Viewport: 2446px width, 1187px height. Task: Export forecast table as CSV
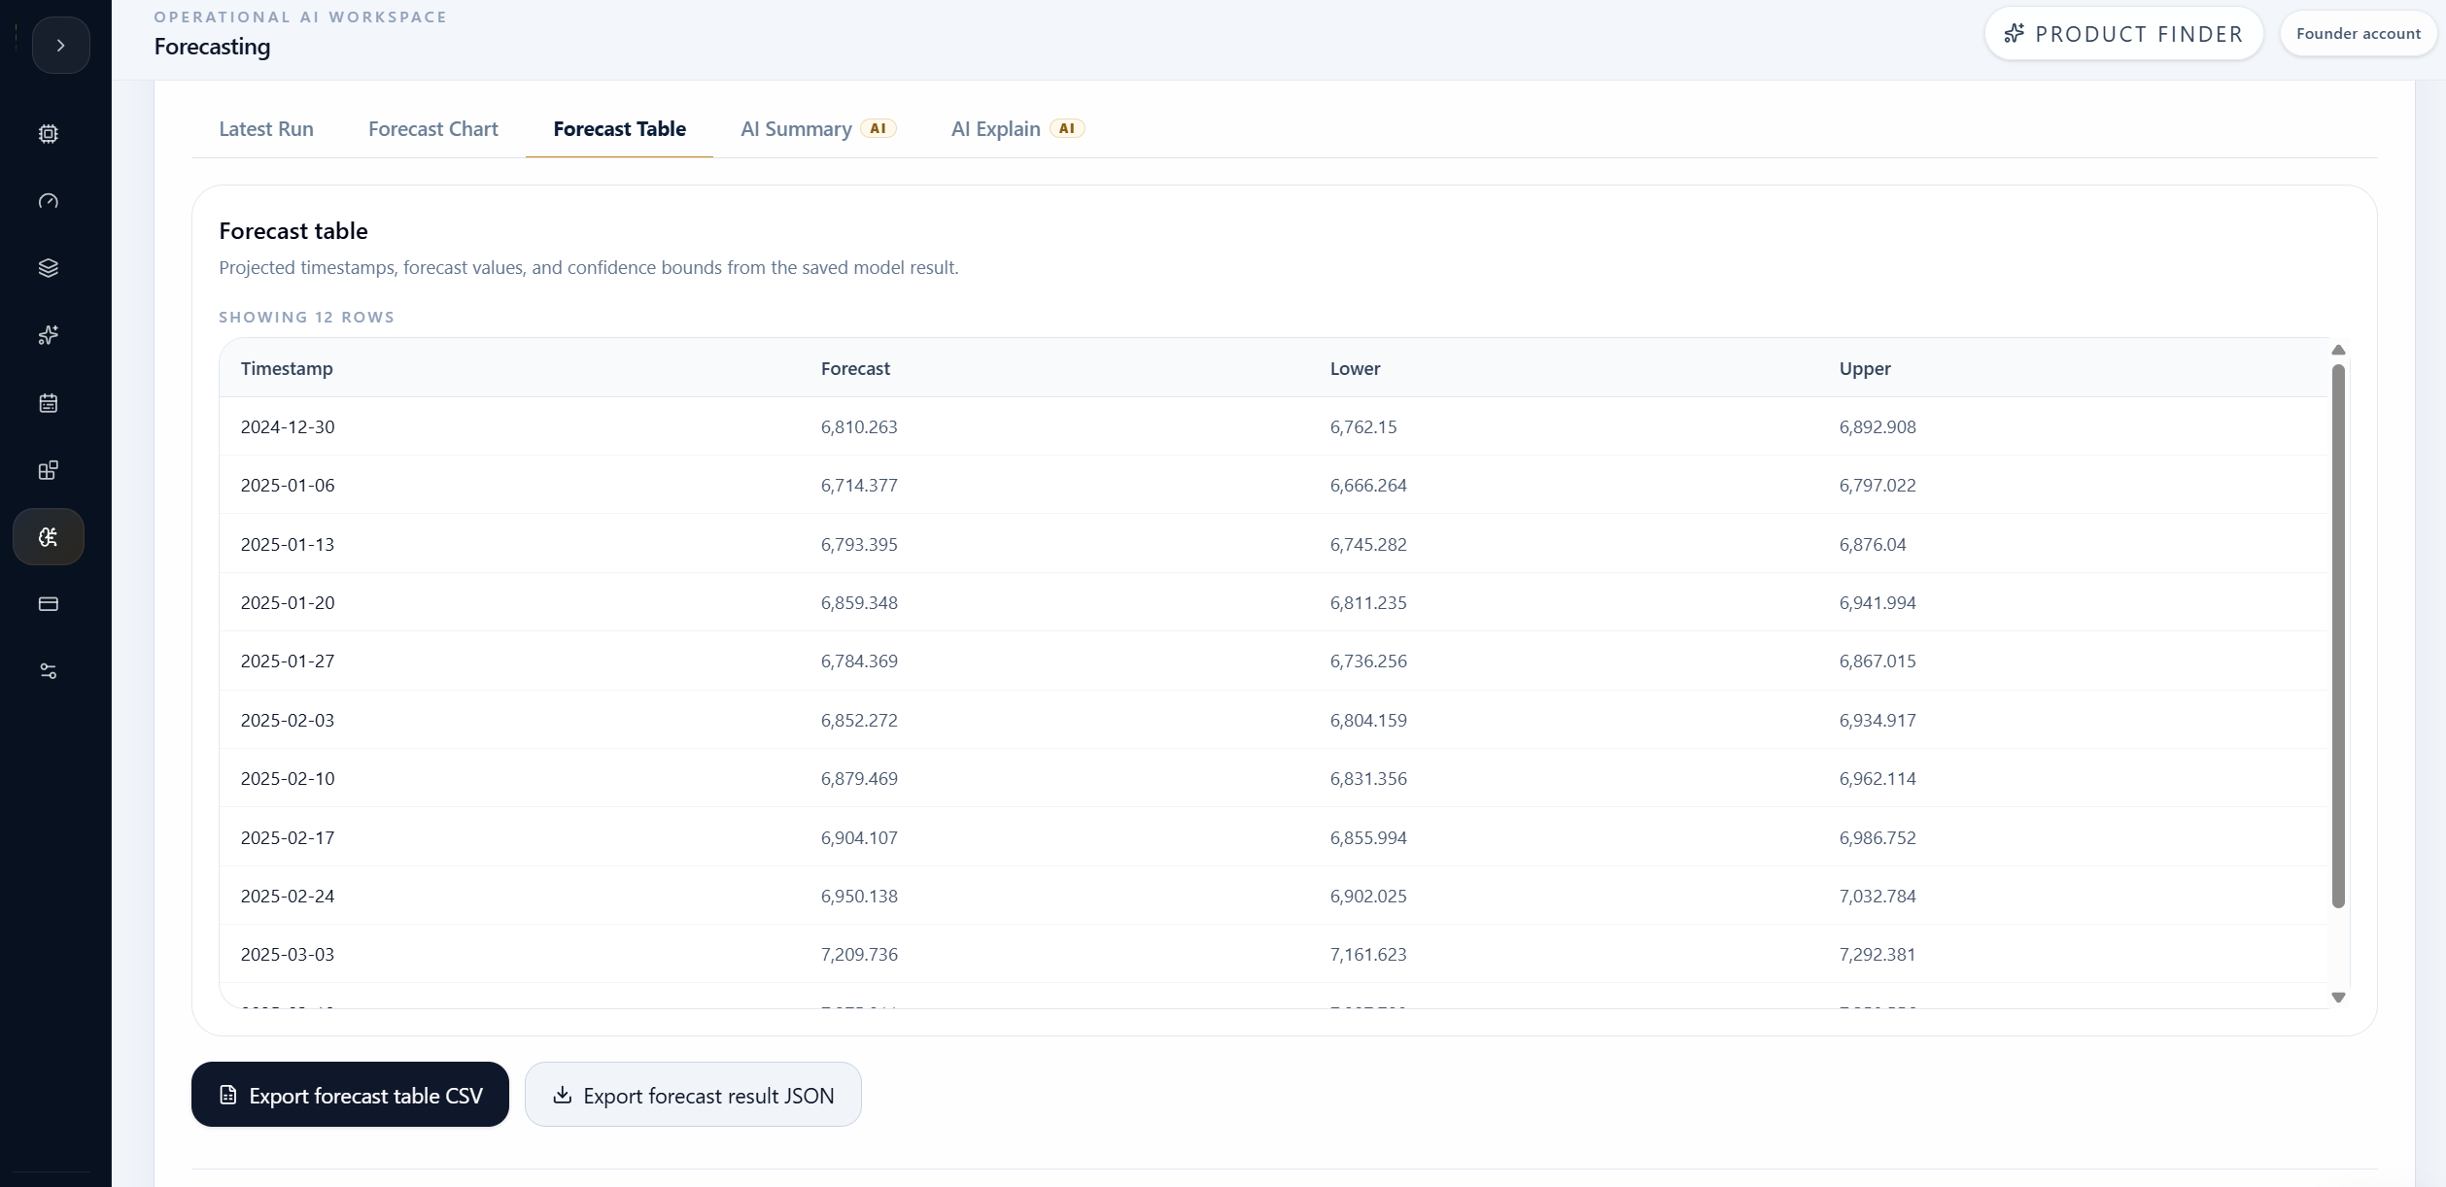point(350,1095)
